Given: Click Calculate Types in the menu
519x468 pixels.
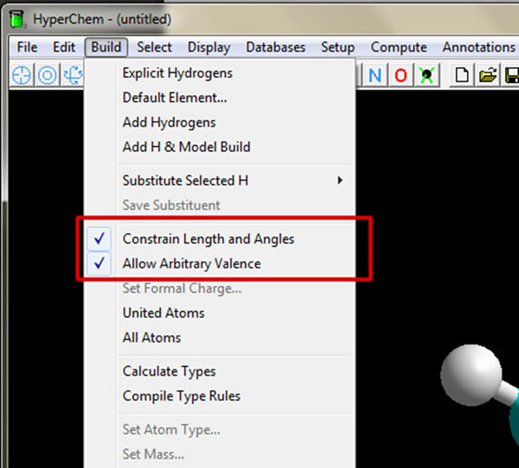Looking at the screenshot, I should coord(169,371).
